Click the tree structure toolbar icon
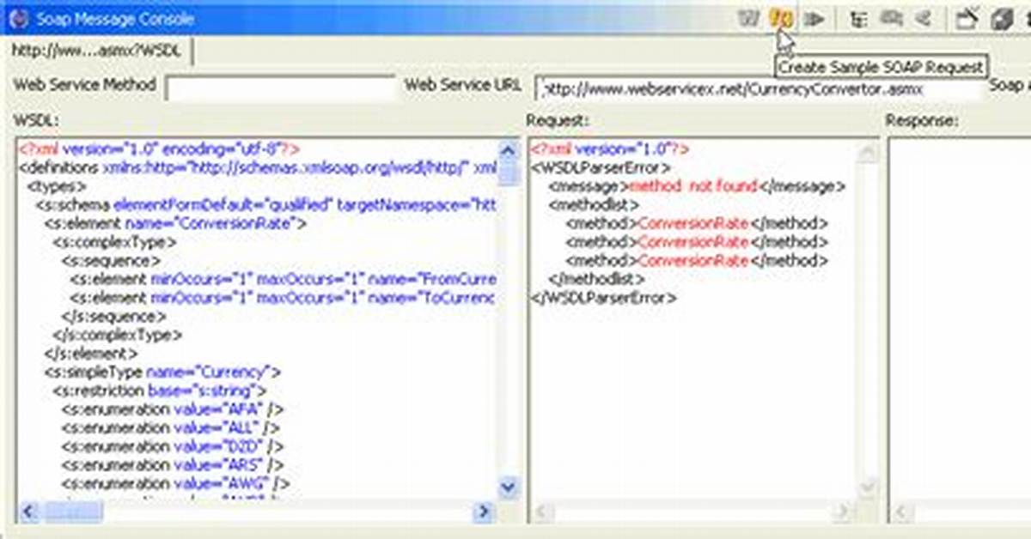Screen dimensions: 1031x539 click(857, 19)
